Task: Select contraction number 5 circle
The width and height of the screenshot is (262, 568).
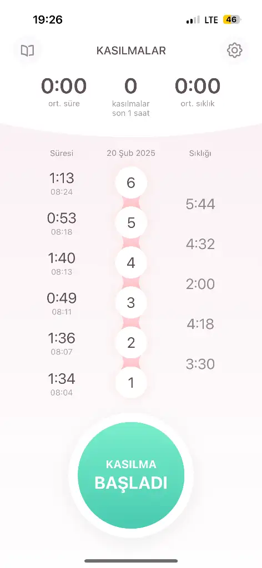Action: point(131,223)
